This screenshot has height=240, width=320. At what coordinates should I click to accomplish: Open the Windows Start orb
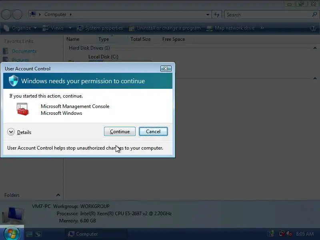tap(12, 233)
